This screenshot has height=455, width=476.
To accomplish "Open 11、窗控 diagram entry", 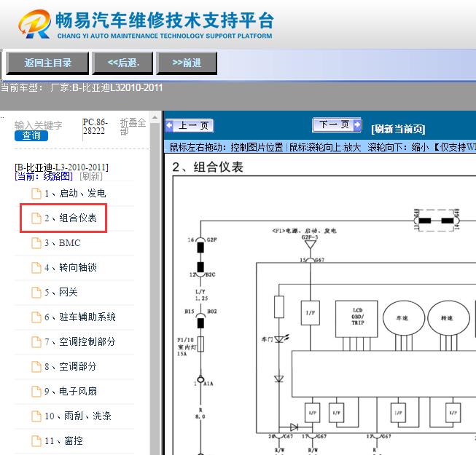I will click(63, 440).
